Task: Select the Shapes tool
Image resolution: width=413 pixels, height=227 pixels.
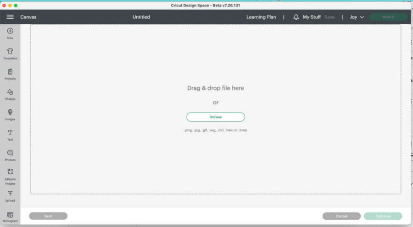Action: tap(10, 92)
